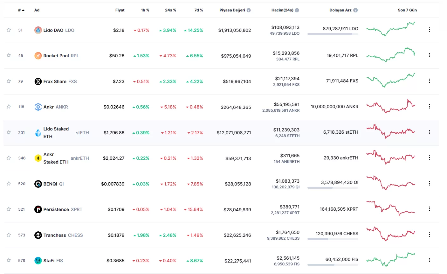The width and height of the screenshot is (447, 274).
Task: Sort by the Fiyat column header
Action: point(120,10)
